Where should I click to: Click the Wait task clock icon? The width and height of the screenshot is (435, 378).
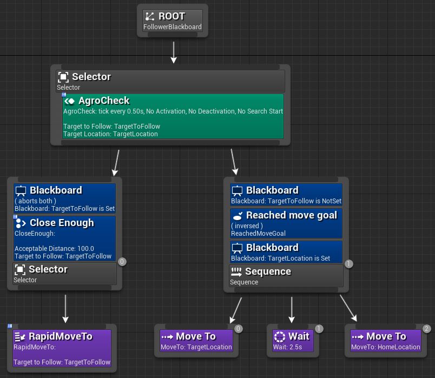tap(279, 336)
